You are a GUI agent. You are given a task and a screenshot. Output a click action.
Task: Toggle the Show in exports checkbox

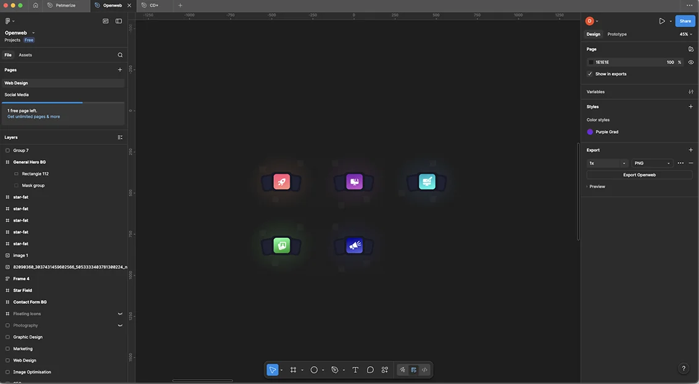pos(590,74)
